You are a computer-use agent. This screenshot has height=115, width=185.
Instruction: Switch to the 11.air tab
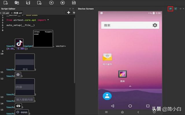tap(6, 13)
